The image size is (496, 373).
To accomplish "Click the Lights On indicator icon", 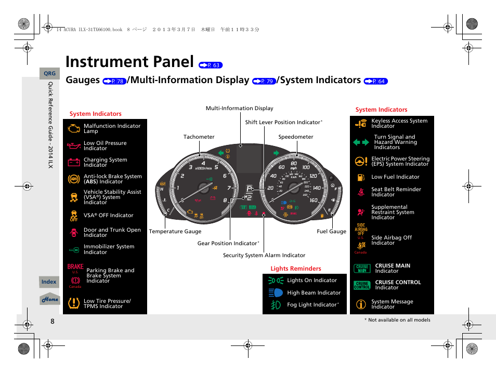I will [x=276, y=281].
